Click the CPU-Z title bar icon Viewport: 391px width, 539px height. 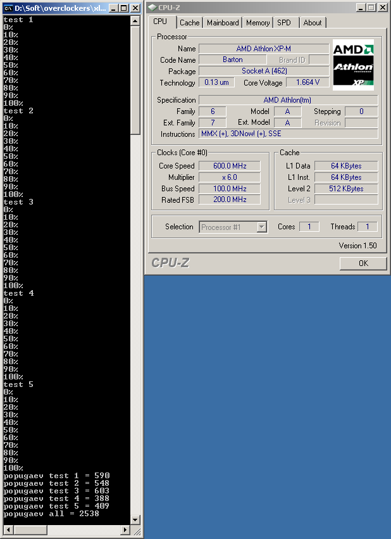pyautogui.click(x=152, y=8)
